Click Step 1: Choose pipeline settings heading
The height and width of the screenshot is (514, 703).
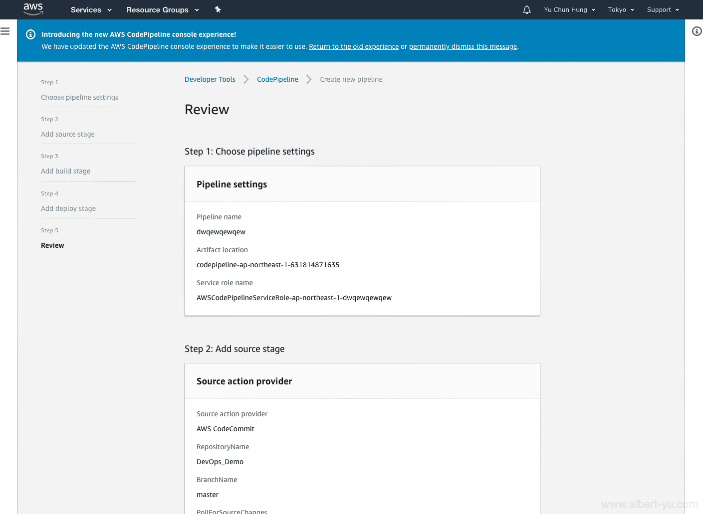249,152
